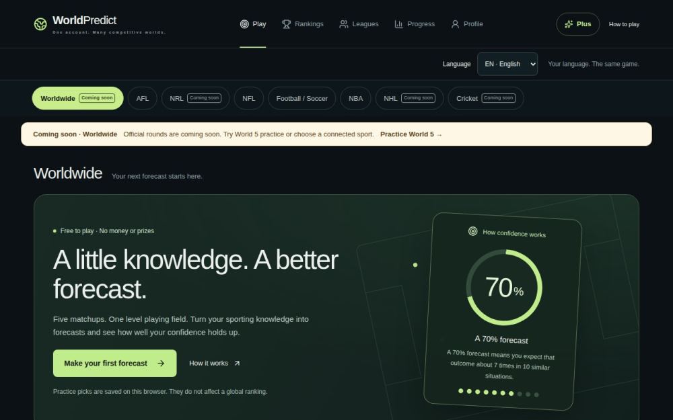This screenshot has width=673, height=420.
Task: Open the Language dropdown EN · English
Action: (507, 64)
